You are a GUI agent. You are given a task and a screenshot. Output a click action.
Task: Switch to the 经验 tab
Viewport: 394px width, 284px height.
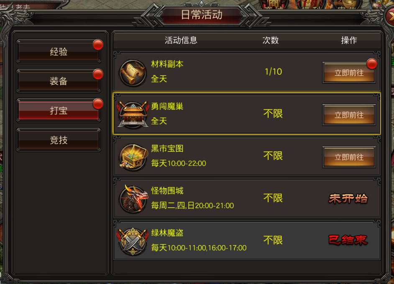coord(59,52)
